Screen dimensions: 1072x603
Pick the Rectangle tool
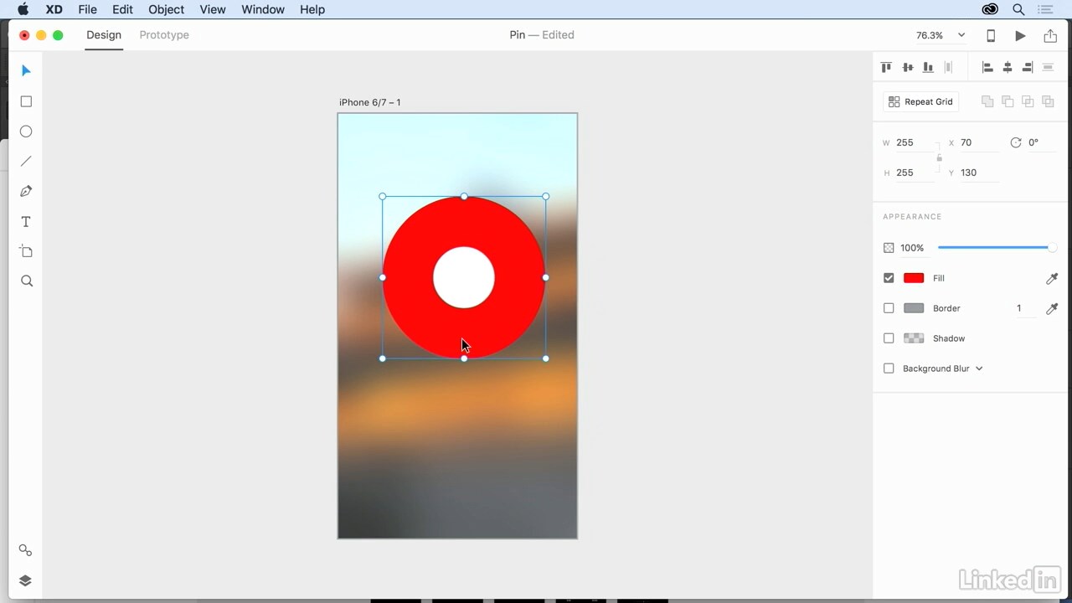(x=26, y=101)
